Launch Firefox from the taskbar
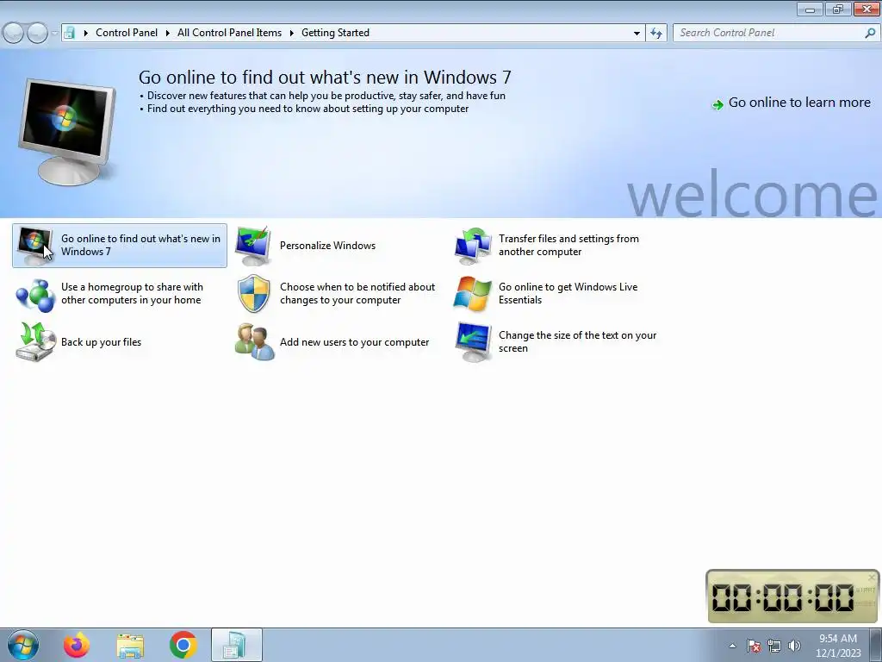Viewport: 882px width, 662px height. [x=77, y=645]
